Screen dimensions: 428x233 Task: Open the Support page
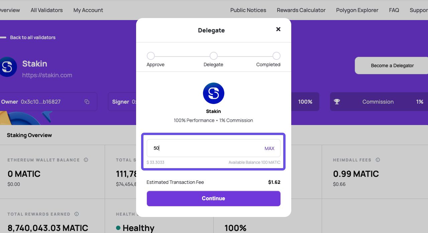[419, 10]
